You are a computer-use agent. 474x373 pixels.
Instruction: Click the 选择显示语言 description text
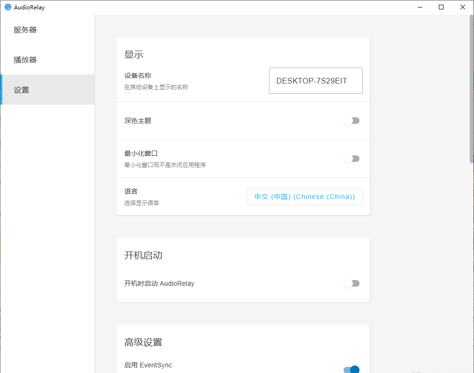tap(142, 203)
